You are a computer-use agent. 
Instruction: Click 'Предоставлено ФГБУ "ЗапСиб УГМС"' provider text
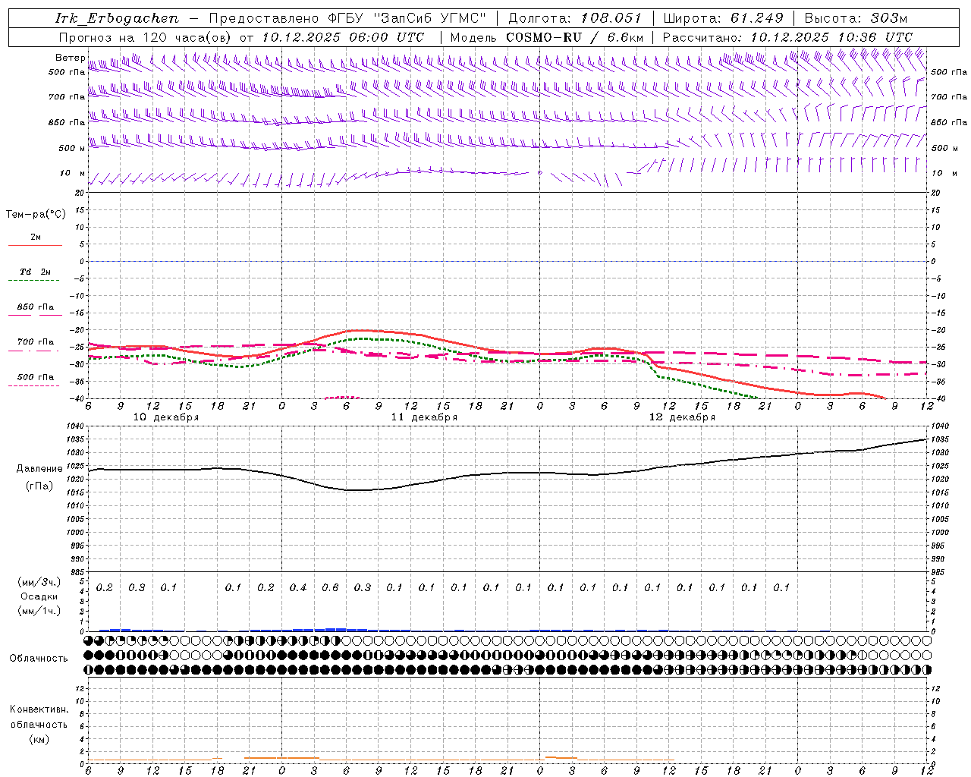tap(347, 18)
